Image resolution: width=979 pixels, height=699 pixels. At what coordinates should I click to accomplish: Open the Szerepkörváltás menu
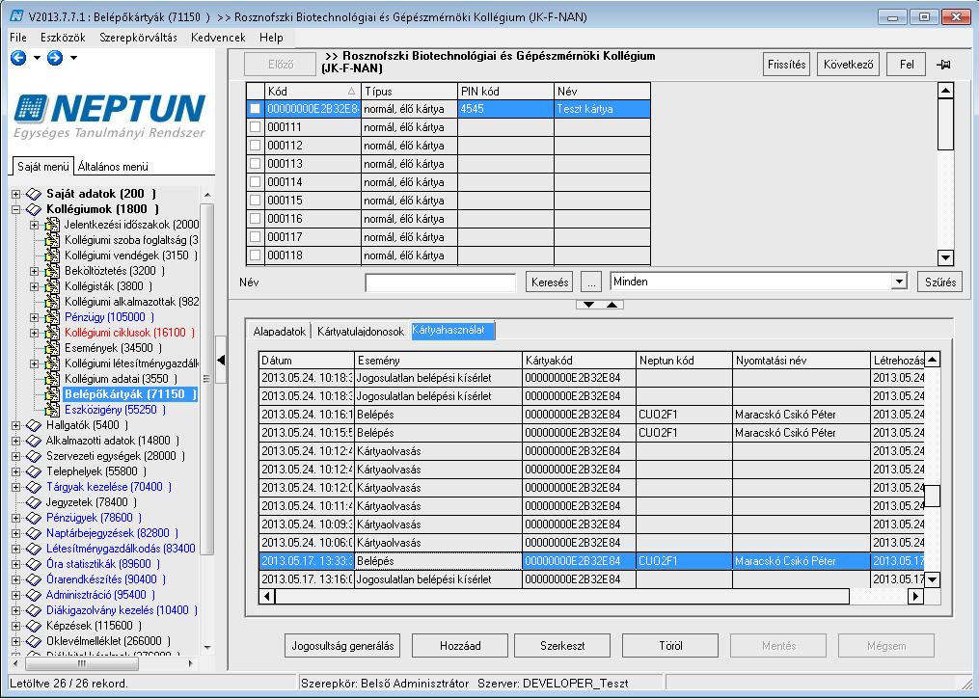(138, 38)
